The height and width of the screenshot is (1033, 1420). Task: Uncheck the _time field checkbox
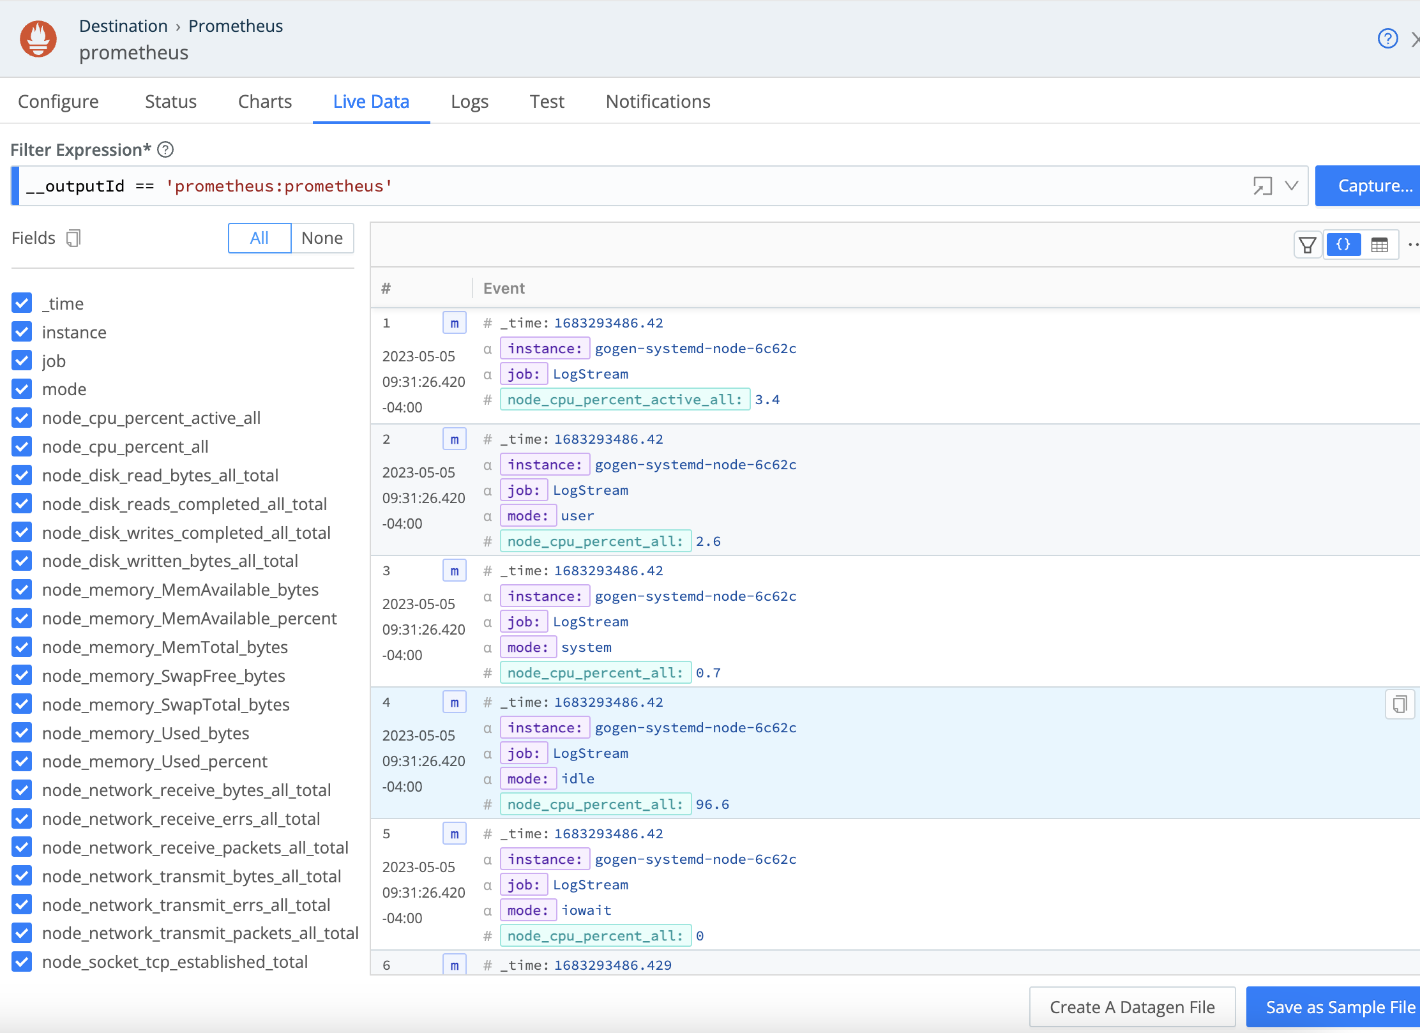pos(22,303)
